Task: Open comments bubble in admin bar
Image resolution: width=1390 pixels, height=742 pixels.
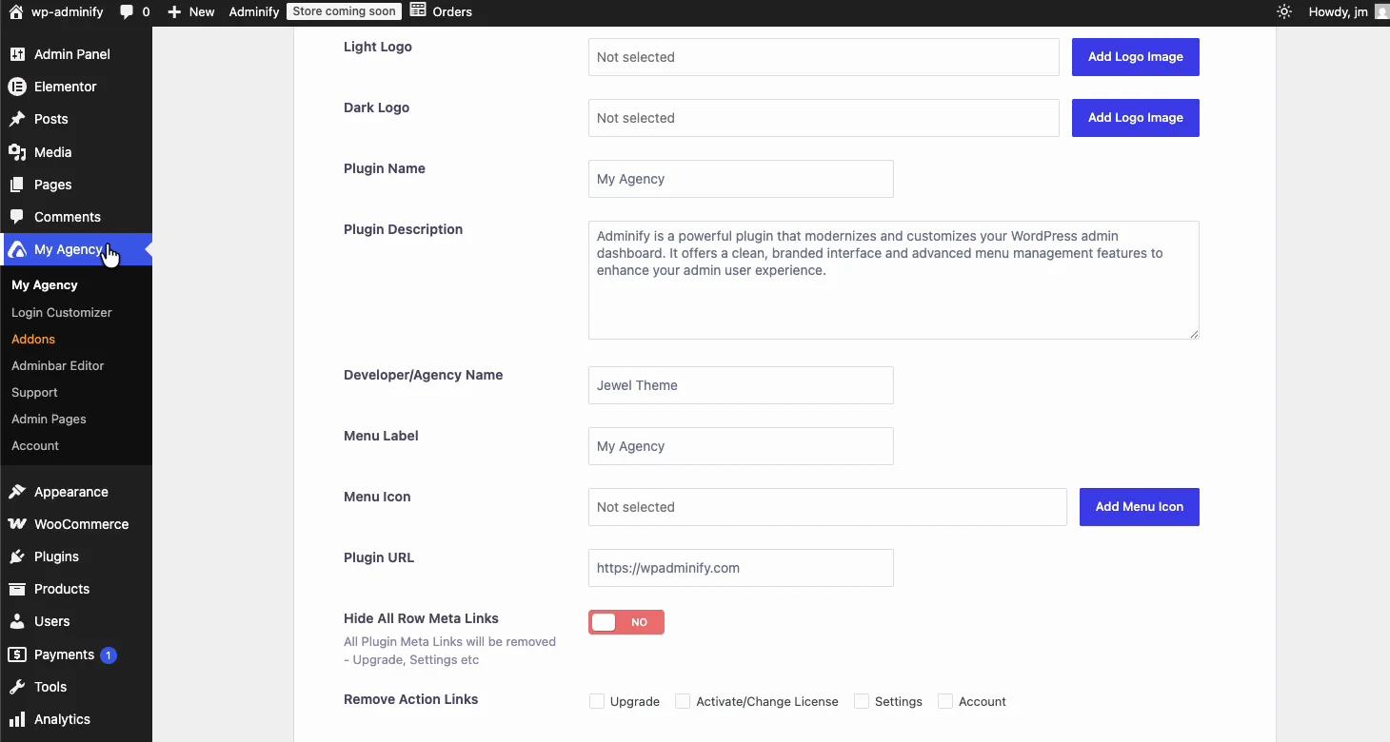Action: (x=127, y=11)
